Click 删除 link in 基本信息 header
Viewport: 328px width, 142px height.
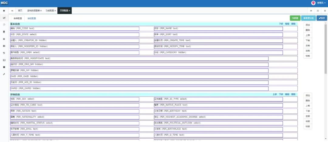click(x=293, y=24)
